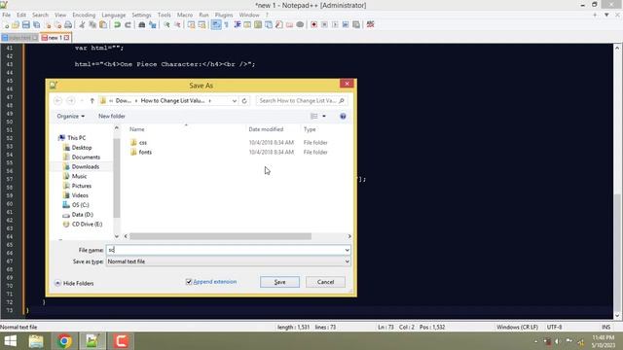Image resolution: width=623 pixels, height=350 pixels.
Task: Click the Print toolbar icon
Action: click(68, 25)
